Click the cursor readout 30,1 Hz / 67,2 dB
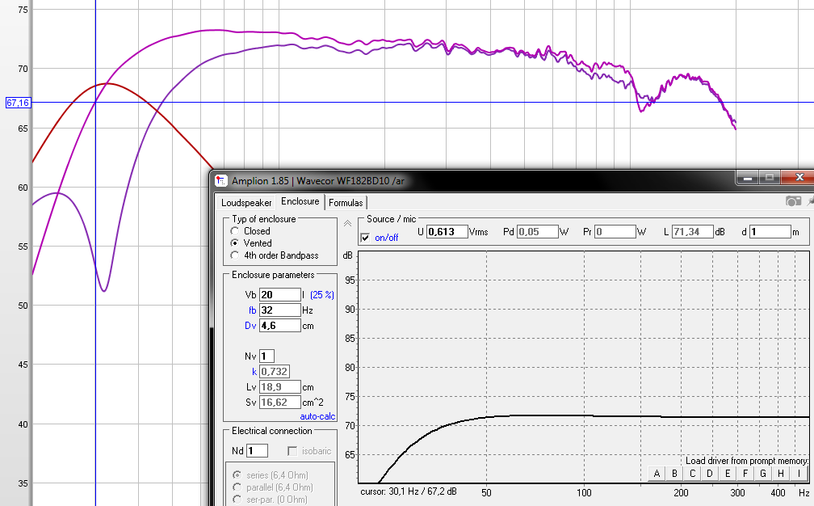Viewport: 814px width, 506px height. tap(408, 491)
